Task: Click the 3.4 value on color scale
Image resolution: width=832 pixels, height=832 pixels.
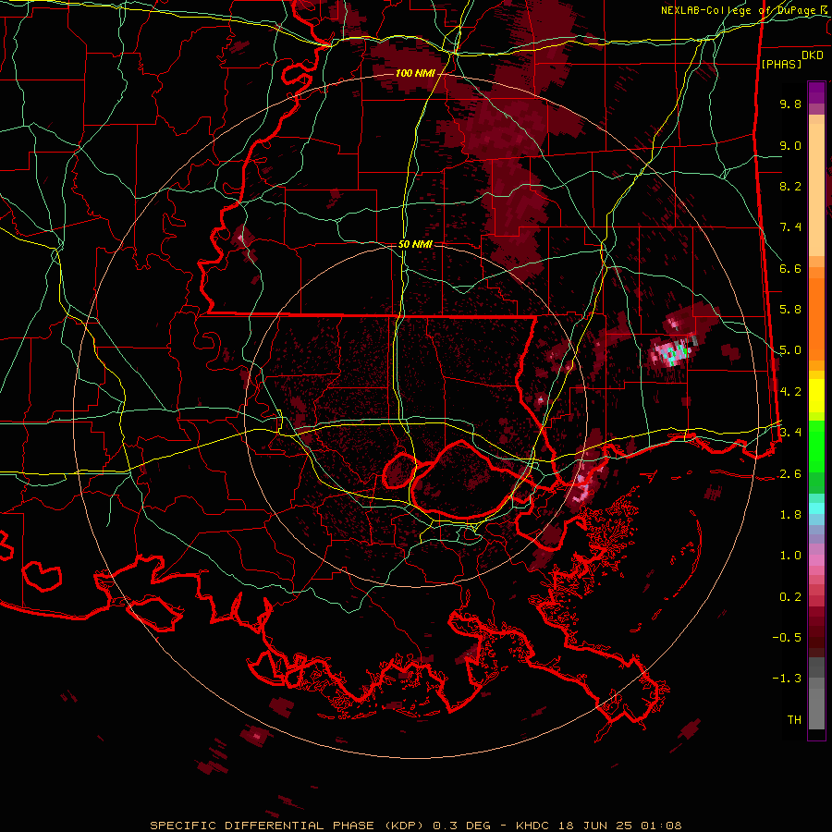Action: (790, 433)
